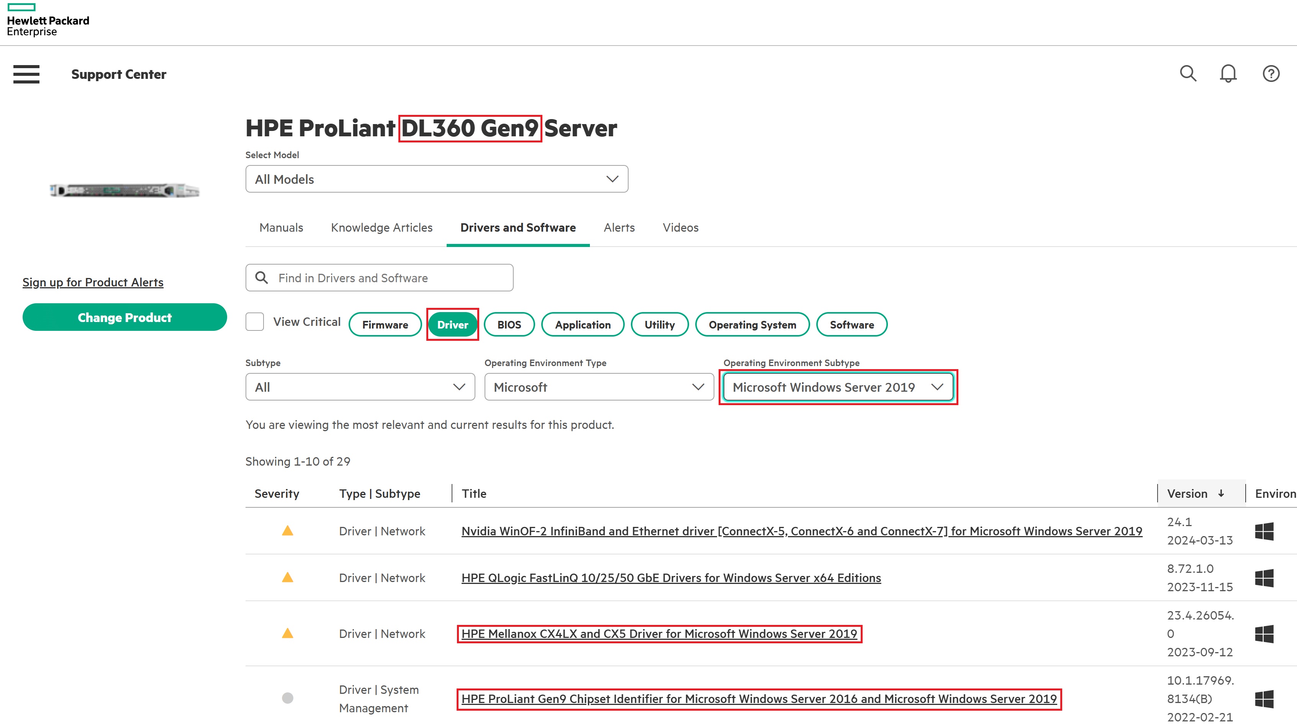
Task: Open the hamburger navigation menu
Action: [26, 74]
